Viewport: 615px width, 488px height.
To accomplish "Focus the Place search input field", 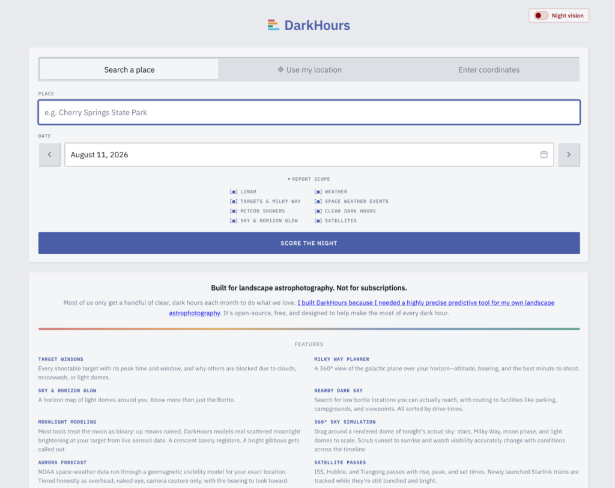I will [309, 112].
